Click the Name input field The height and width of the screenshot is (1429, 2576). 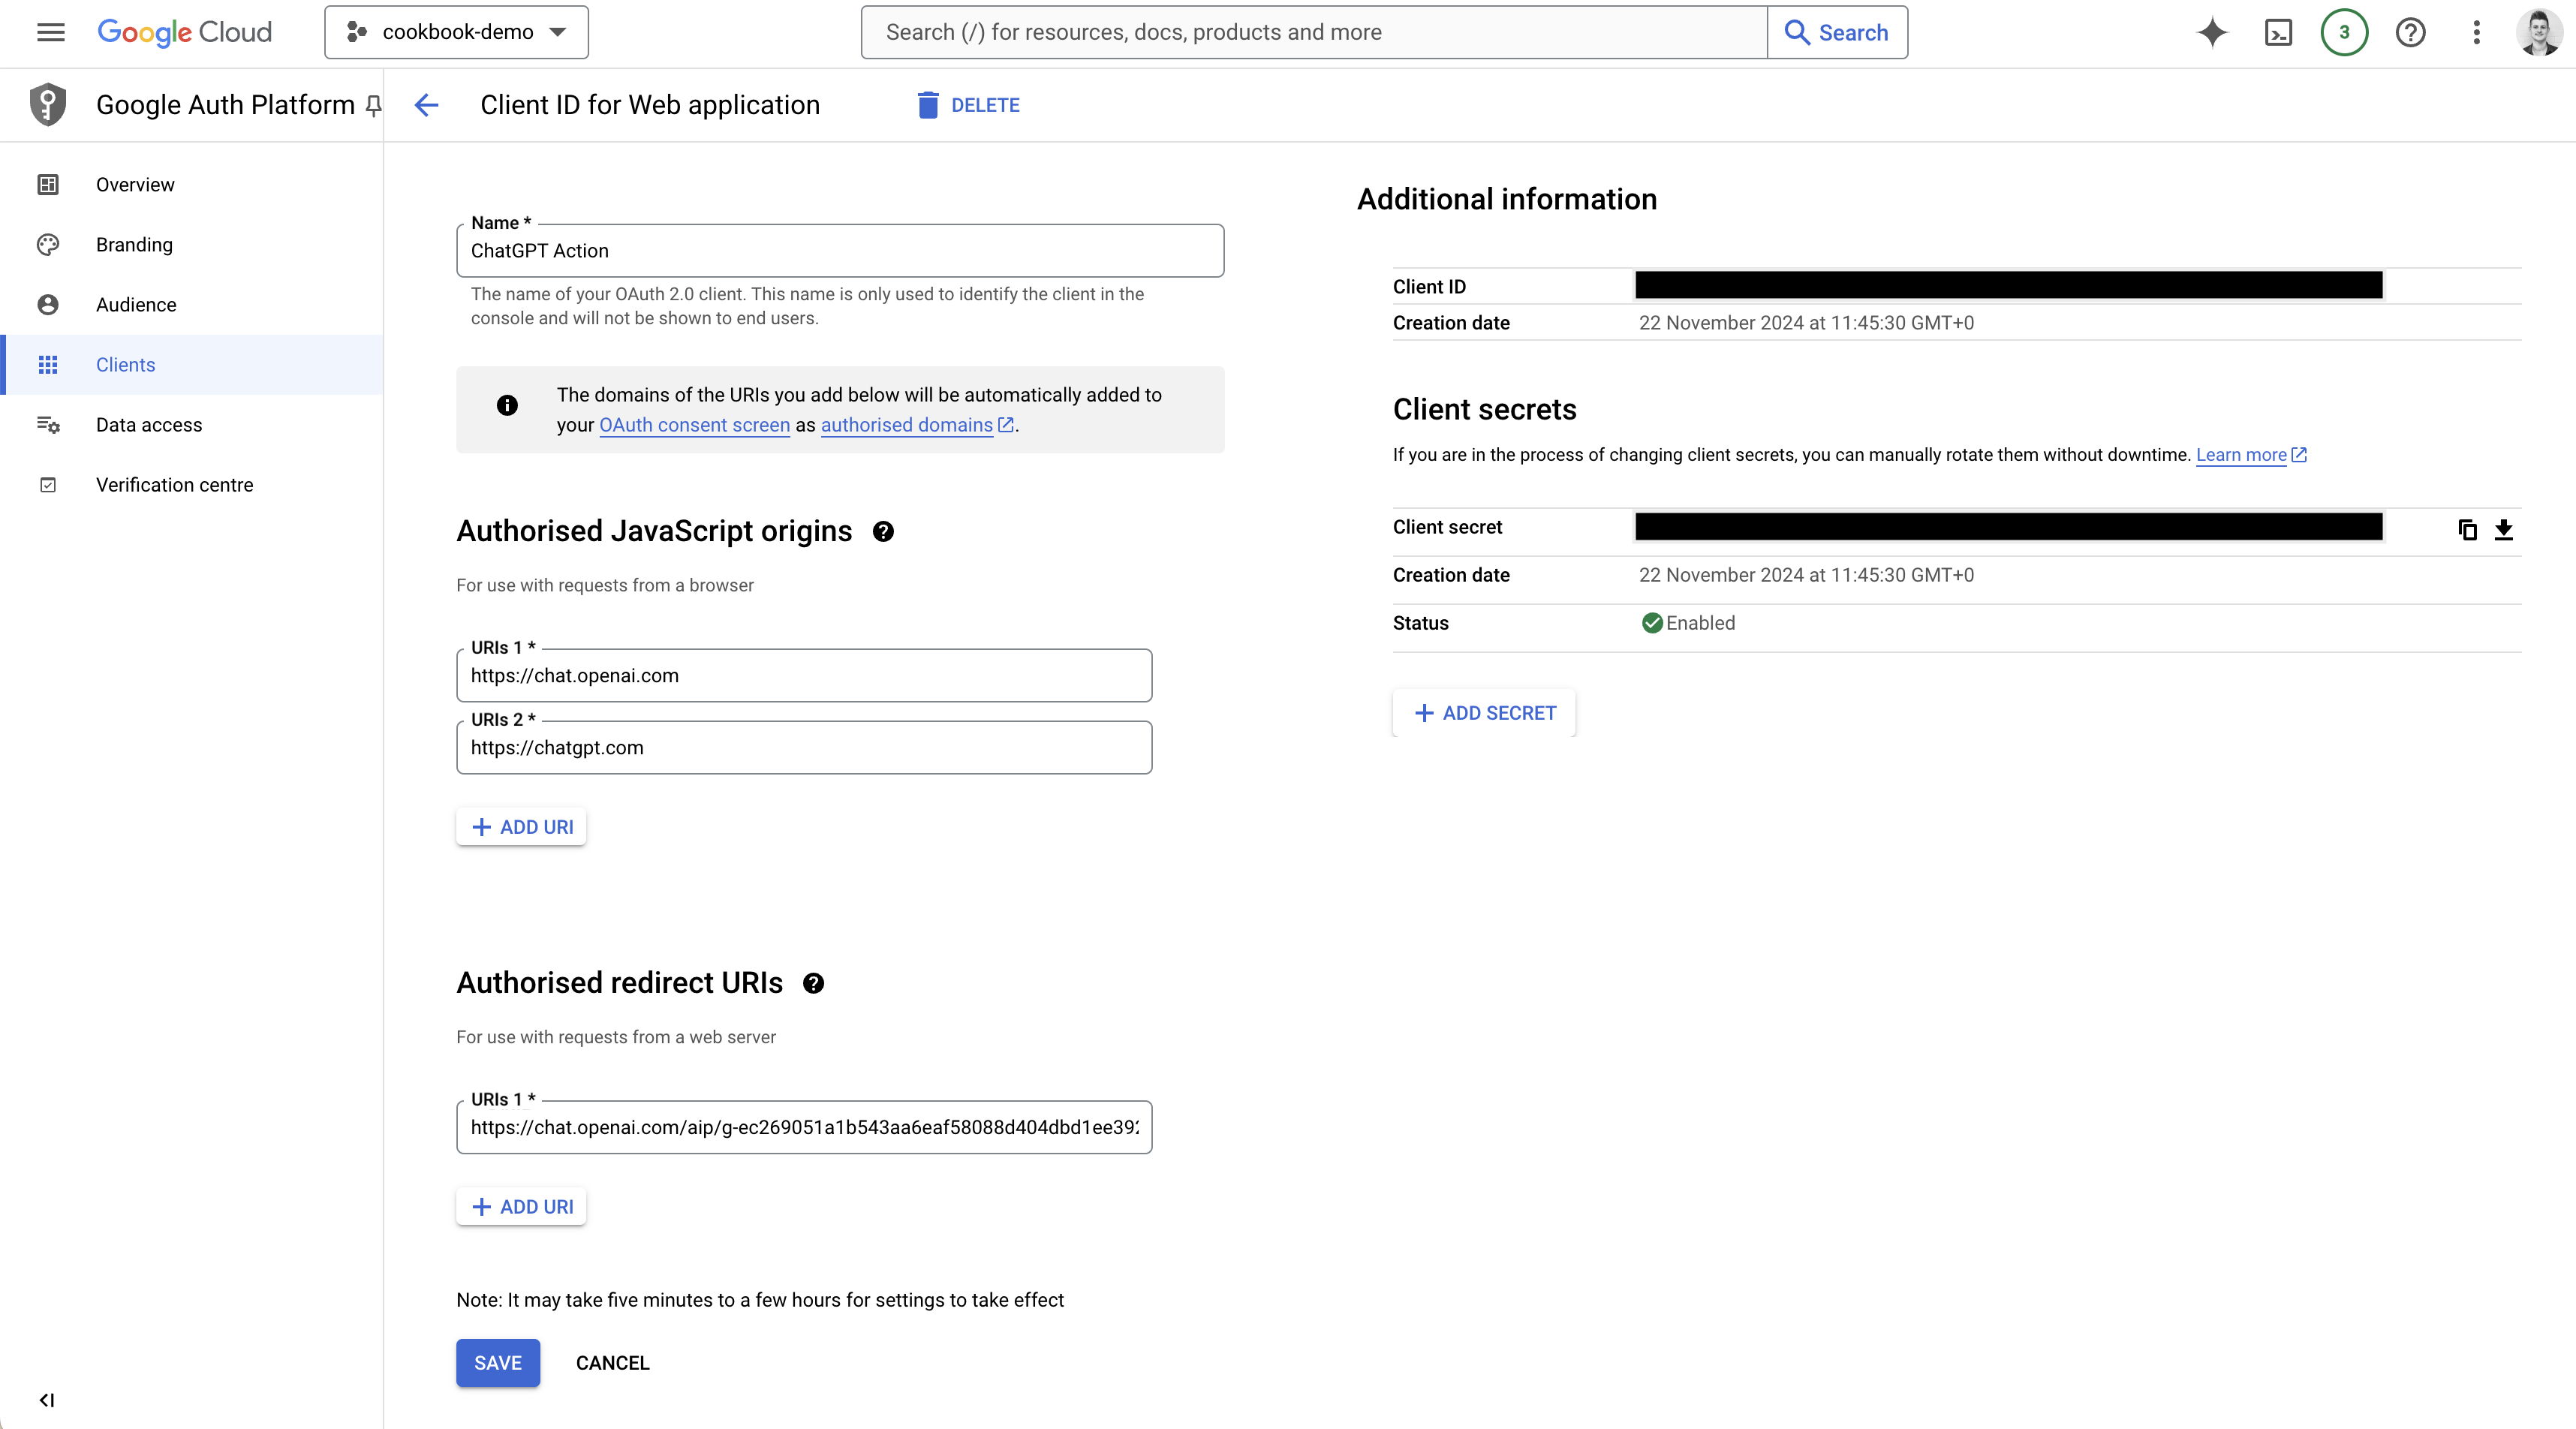[x=841, y=250]
